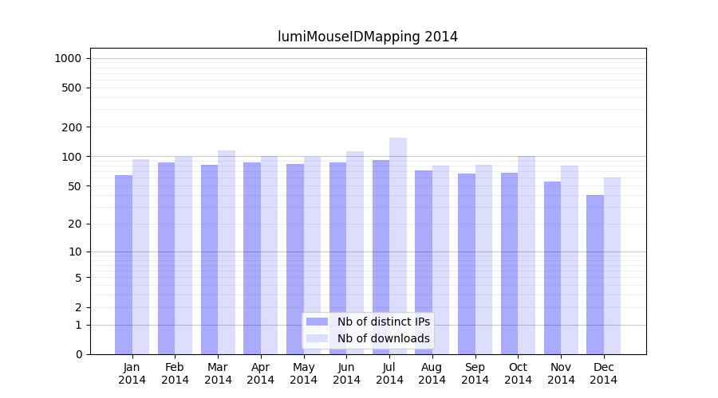Select the Feb 2014 distinct IPs bar
The height and width of the screenshot is (398, 718).
166,255
